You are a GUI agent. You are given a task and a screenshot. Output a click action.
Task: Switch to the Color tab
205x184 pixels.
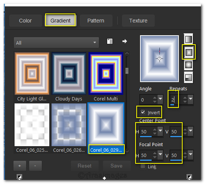click(x=25, y=21)
